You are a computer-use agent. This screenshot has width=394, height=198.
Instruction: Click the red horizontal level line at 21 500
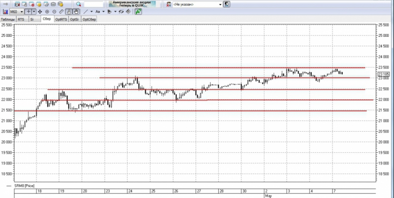click(x=191, y=111)
